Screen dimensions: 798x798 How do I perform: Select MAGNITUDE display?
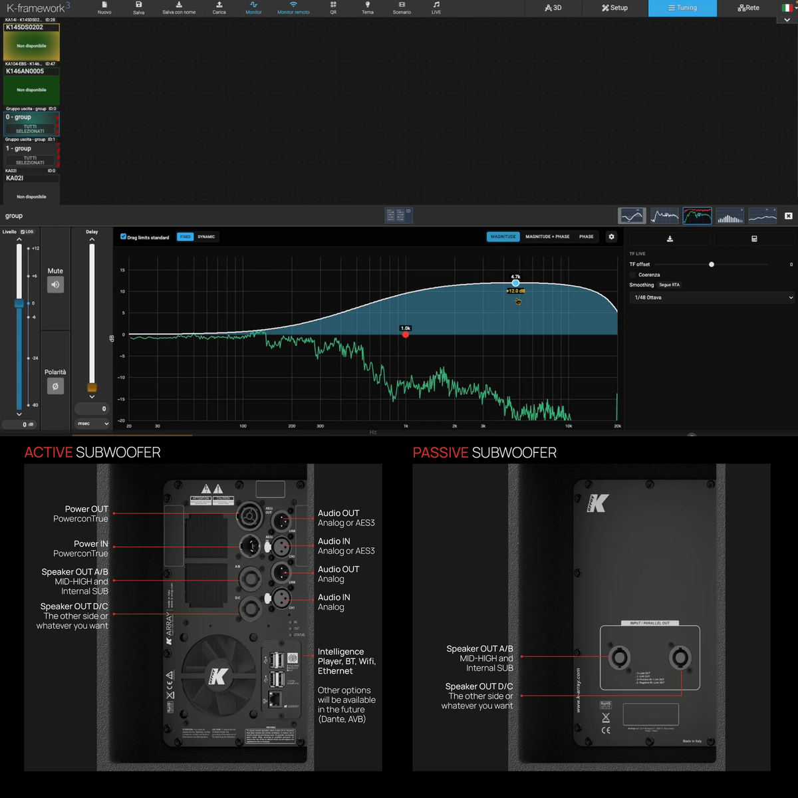coord(503,237)
